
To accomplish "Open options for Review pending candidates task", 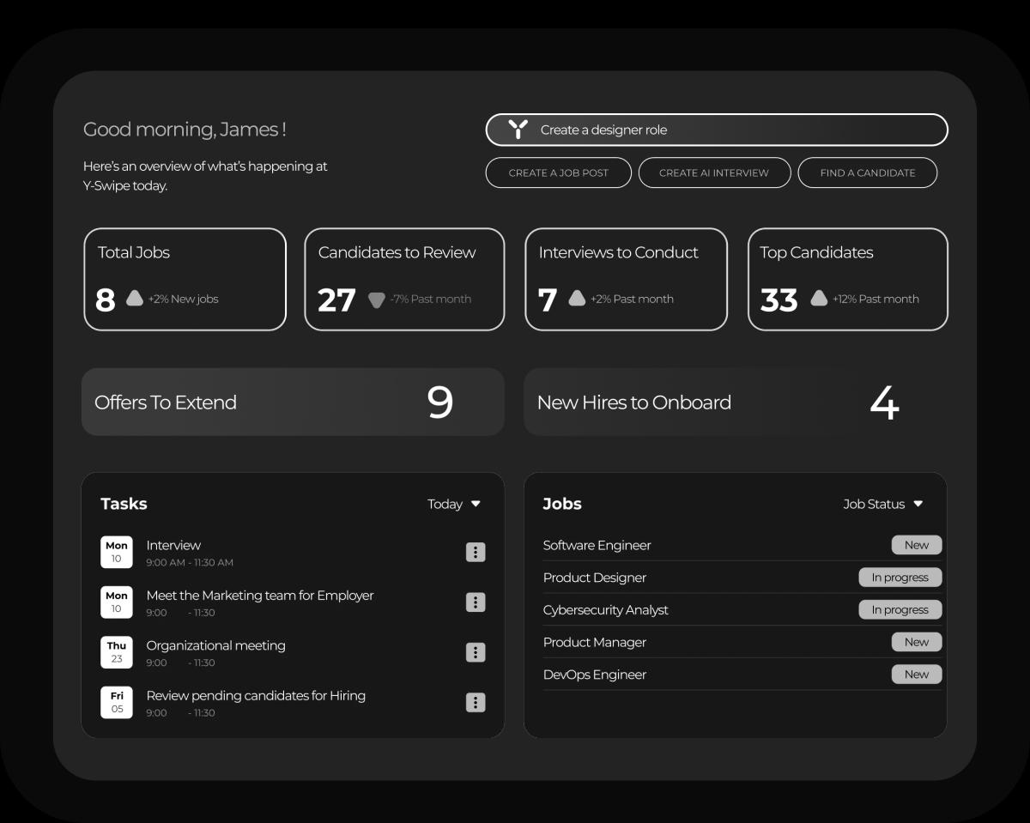I will [476, 703].
